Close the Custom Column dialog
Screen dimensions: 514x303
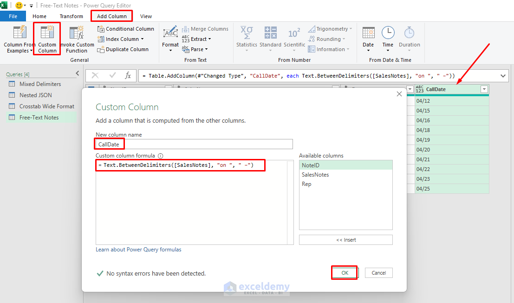pyautogui.click(x=399, y=94)
